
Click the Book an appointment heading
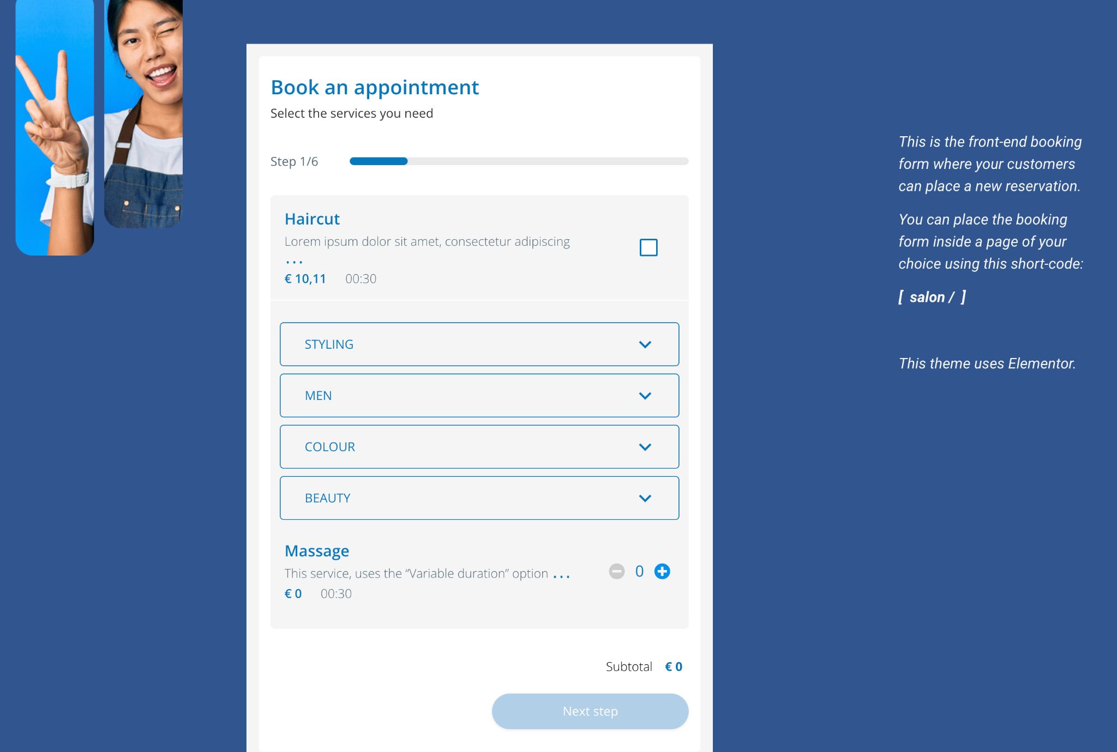click(375, 87)
